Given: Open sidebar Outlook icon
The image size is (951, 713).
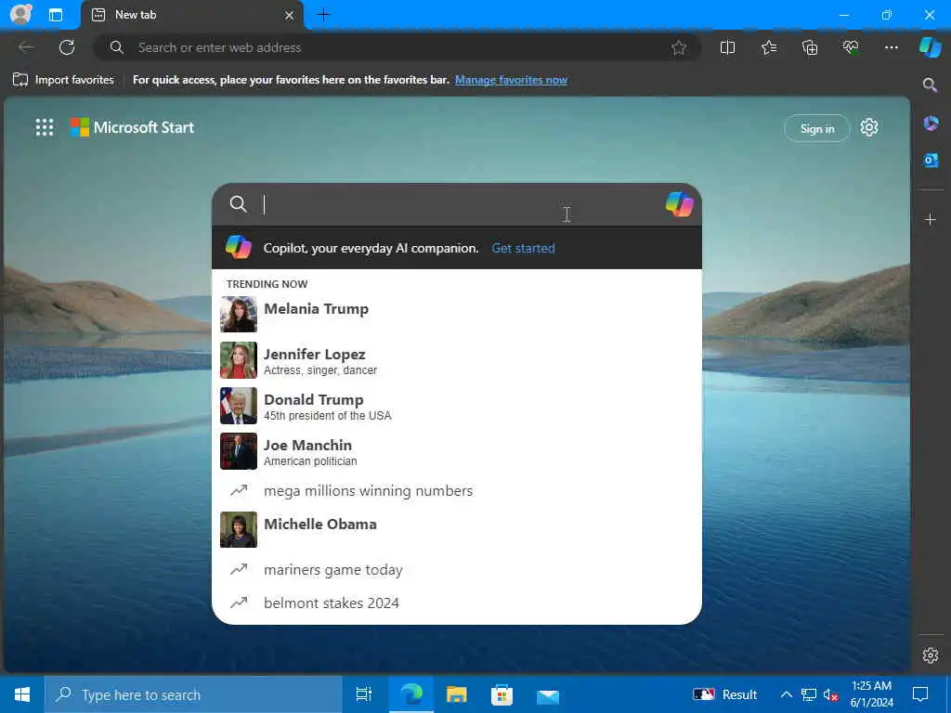Looking at the screenshot, I should [931, 160].
